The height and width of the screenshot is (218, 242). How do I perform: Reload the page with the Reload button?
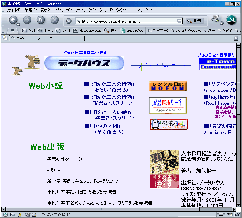point(41,20)
